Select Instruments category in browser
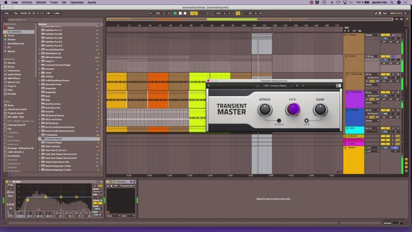Screen dimensions: 412x232 (x=14, y=71)
